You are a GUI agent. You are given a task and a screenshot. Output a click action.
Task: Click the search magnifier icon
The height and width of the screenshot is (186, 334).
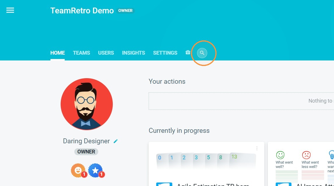pos(202,53)
